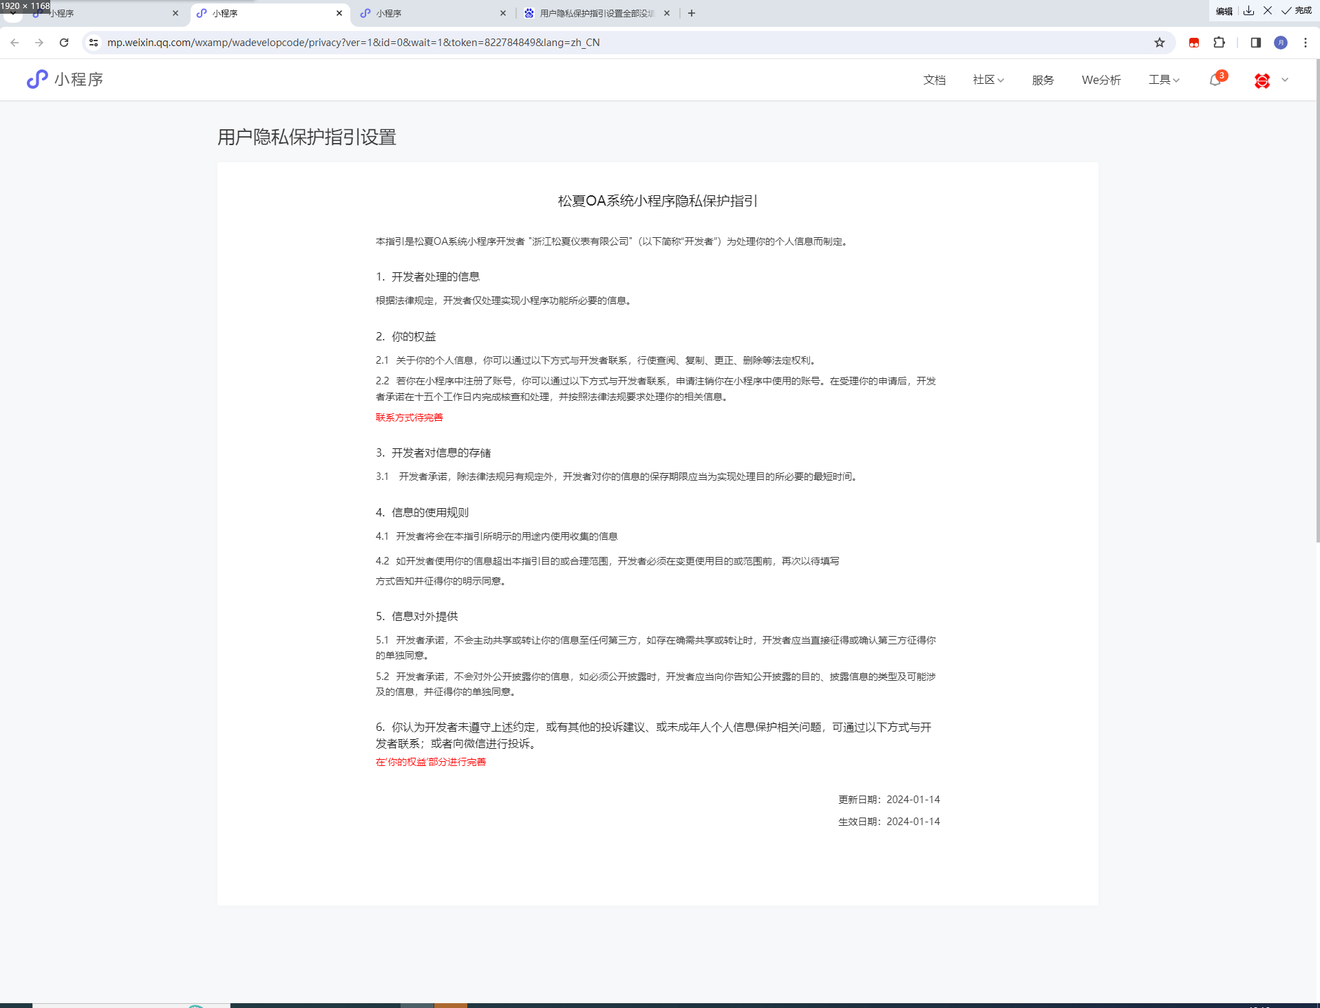The height and width of the screenshot is (1008, 1320).
Task: Click the heading 2. 你的权益
Action: point(406,336)
